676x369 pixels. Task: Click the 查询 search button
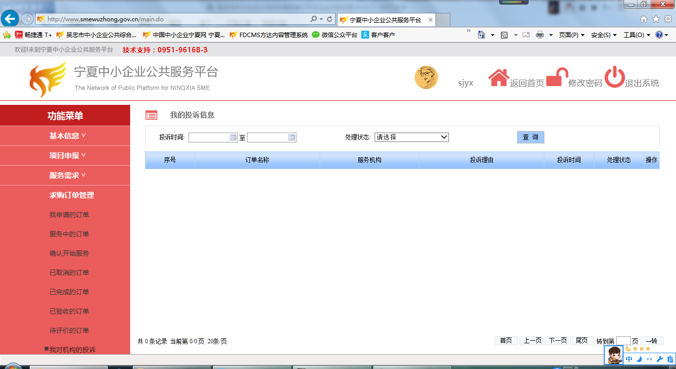pos(531,137)
